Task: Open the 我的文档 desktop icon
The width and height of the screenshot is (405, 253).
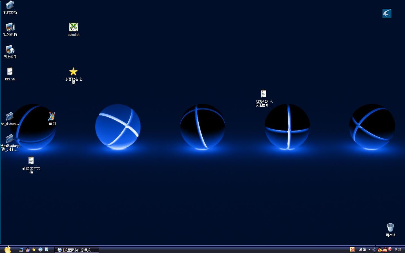Action: [10, 7]
